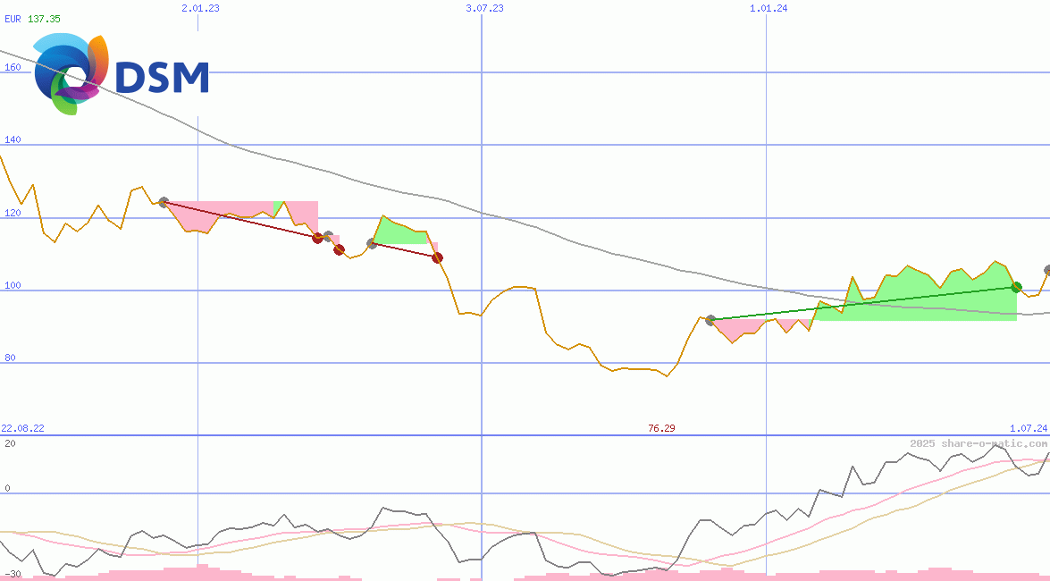Click red end marker of the line ending before 3.07.23
The image size is (1050, 581).
click(437, 257)
